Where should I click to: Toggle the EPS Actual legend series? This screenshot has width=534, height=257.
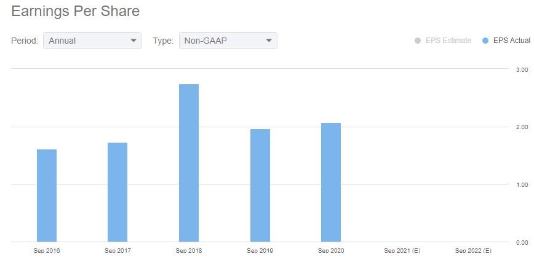pyautogui.click(x=506, y=41)
